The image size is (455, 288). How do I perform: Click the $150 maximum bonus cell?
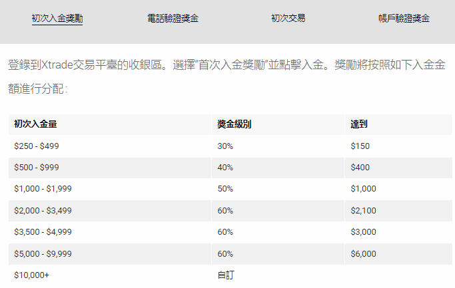click(398, 146)
